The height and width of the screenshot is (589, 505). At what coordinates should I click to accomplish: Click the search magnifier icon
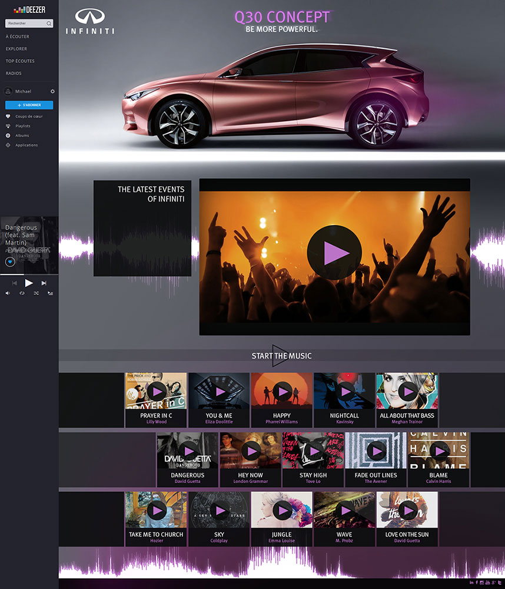(x=49, y=24)
